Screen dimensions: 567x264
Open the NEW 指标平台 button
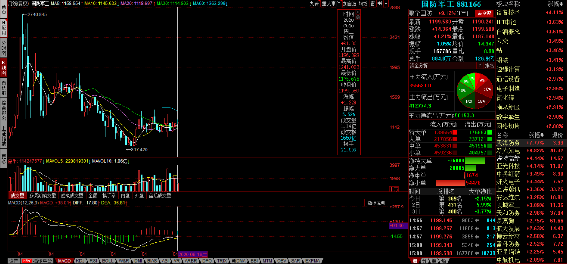pyautogui.click(x=37, y=261)
